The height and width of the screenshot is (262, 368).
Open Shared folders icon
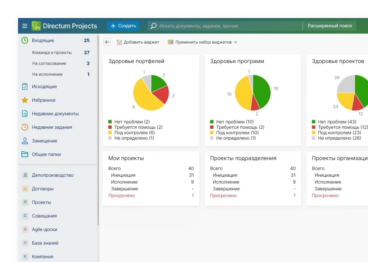25,154
